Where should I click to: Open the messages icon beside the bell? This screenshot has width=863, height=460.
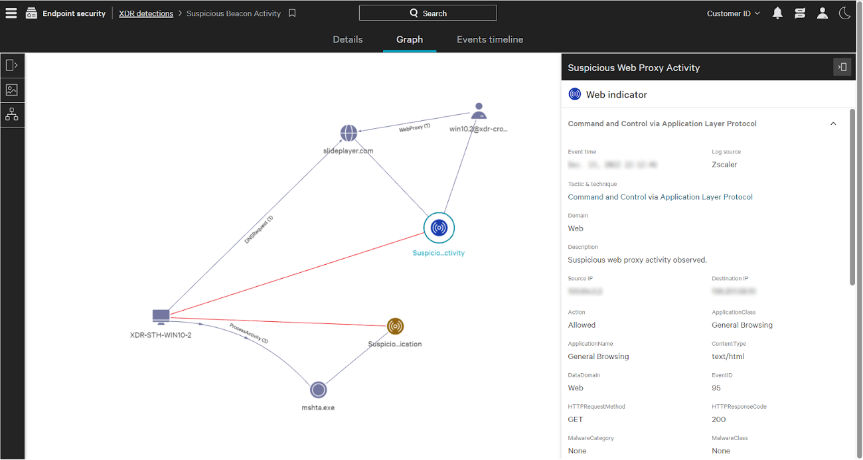point(799,13)
